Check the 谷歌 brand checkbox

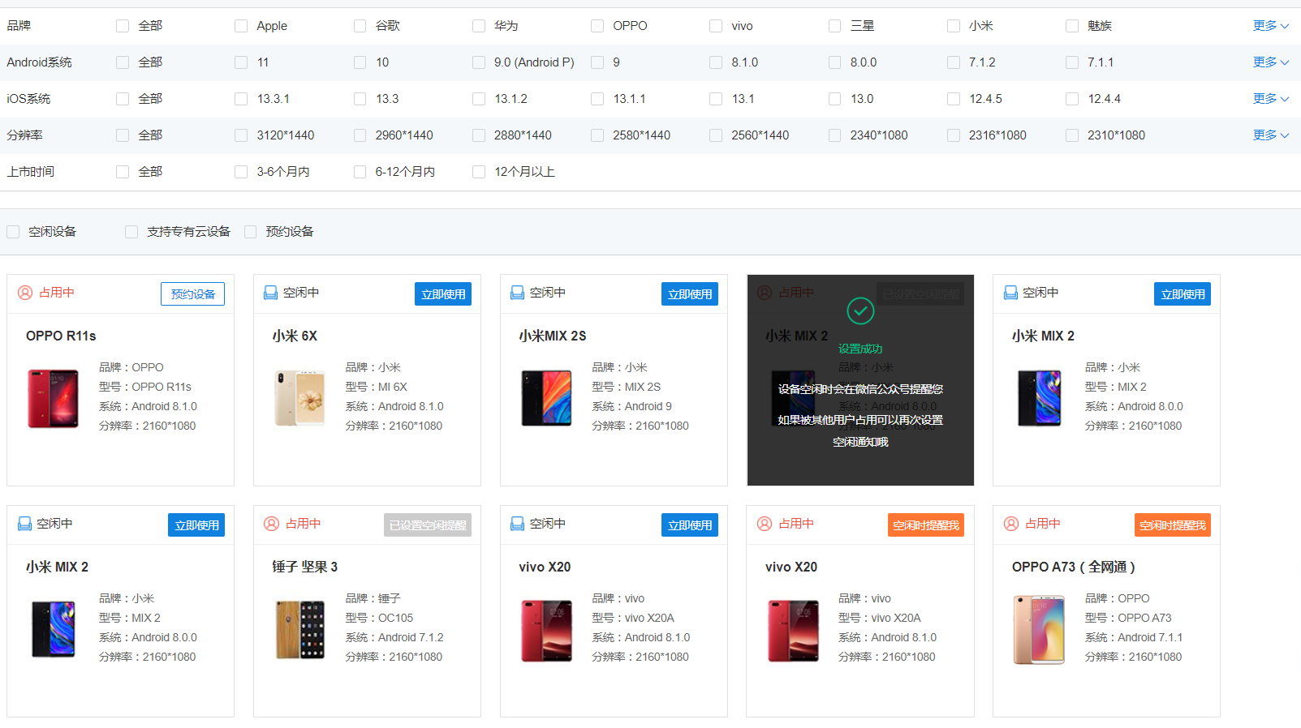click(360, 26)
